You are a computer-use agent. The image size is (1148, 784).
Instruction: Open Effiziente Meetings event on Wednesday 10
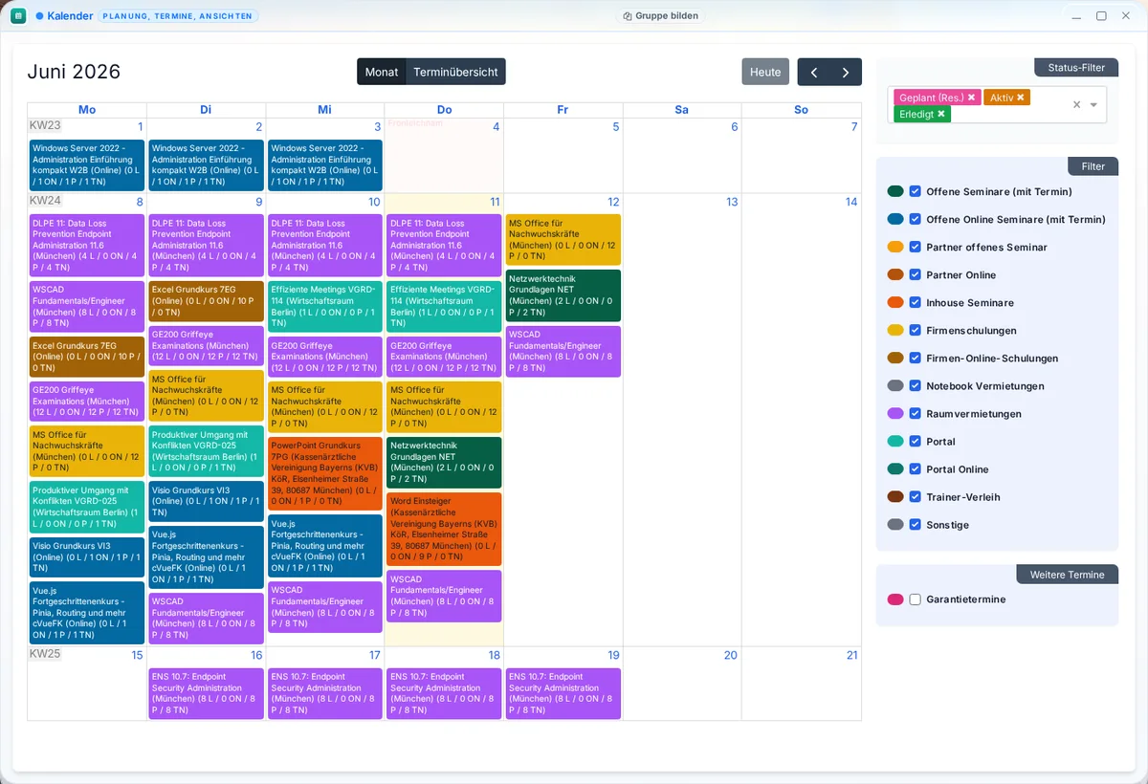pos(325,307)
